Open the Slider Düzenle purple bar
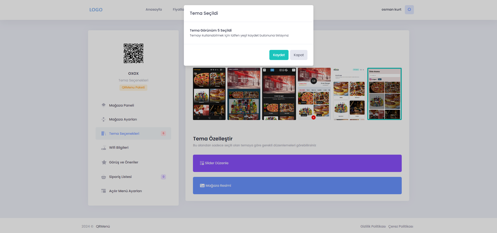The width and height of the screenshot is (497, 233). pos(297,163)
